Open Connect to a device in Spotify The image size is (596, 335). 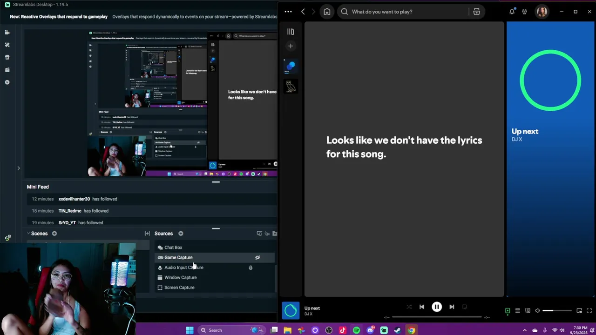tap(528, 311)
